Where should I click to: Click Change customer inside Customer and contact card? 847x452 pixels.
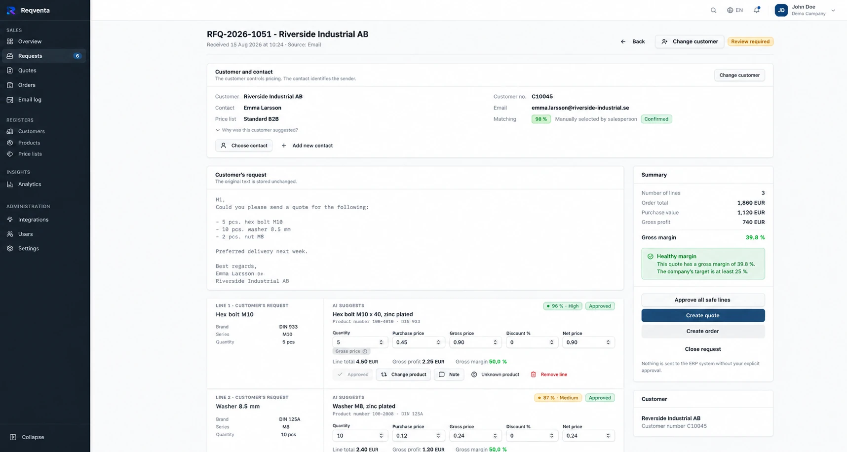click(739, 75)
